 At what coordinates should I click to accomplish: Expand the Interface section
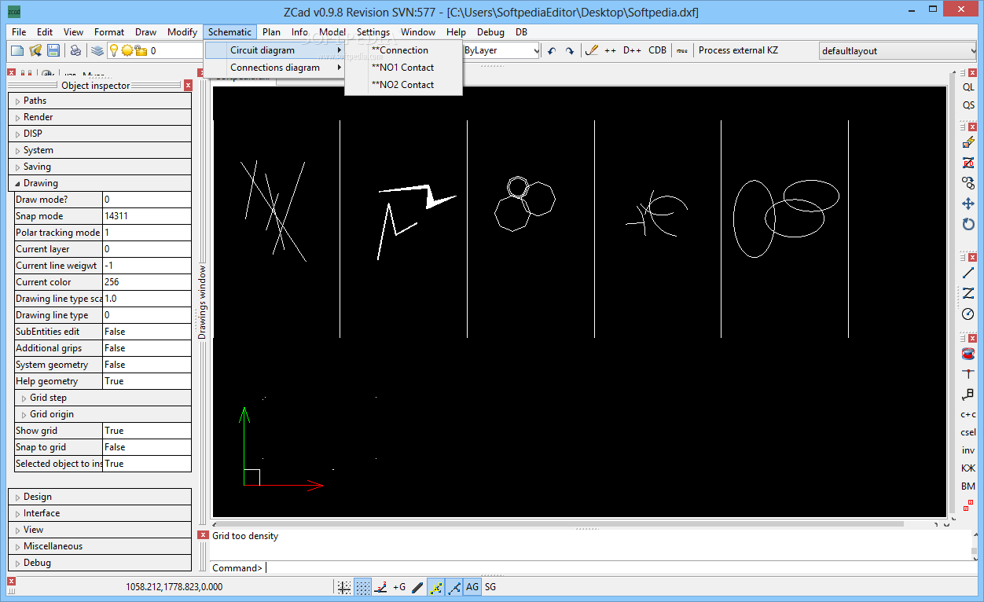tap(100, 513)
